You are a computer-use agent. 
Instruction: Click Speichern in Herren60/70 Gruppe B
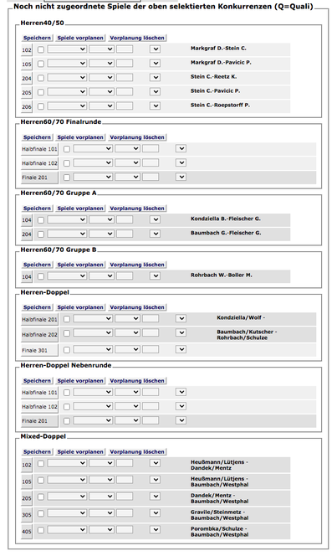(37, 265)
